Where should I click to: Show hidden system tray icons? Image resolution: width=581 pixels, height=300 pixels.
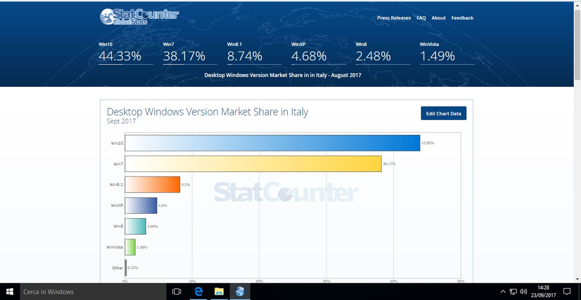pos(503,291)
